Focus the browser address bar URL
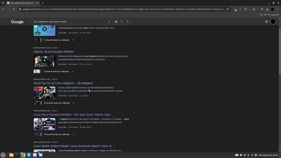The height and width of the screenshot is (158, 281). [124, 9]
